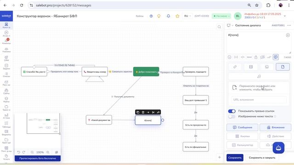Open AI assistant section in the sidebar
This screenshot has width=294, height=165.
coord(6,33)
